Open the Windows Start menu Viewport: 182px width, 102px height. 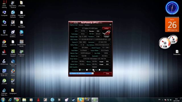tap(3, 100)
